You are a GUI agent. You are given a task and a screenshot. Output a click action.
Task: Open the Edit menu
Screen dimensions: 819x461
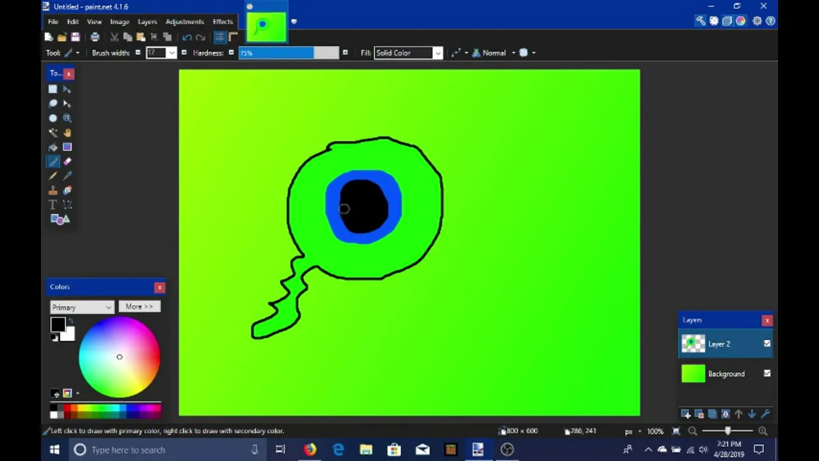coord(73,22)
